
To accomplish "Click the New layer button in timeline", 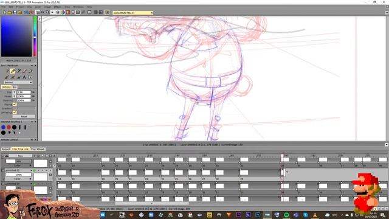I will 20,156.
